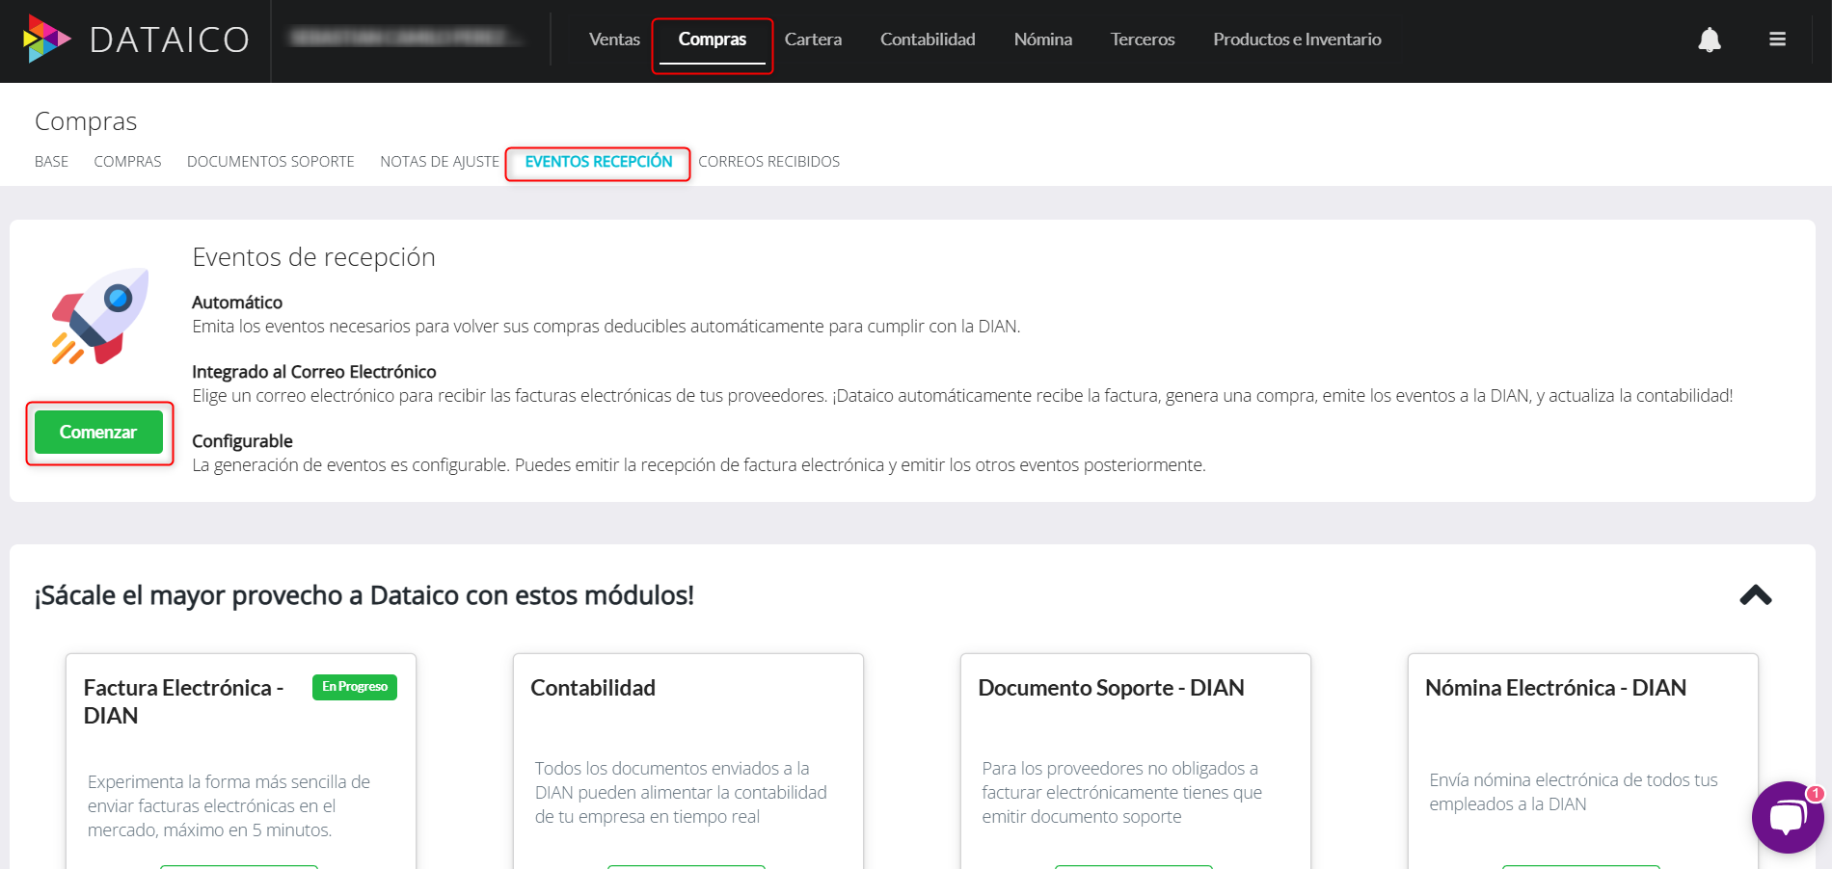Open the Nómina section
The image size is (1832, 869).
point(1042,39)
